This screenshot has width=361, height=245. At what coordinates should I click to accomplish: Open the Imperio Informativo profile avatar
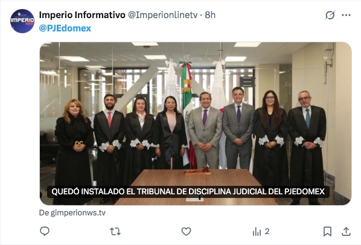22,21
